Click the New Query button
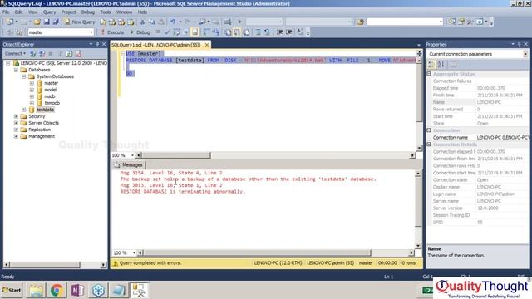This screenshot has height=299, width=532. (80, 22)
